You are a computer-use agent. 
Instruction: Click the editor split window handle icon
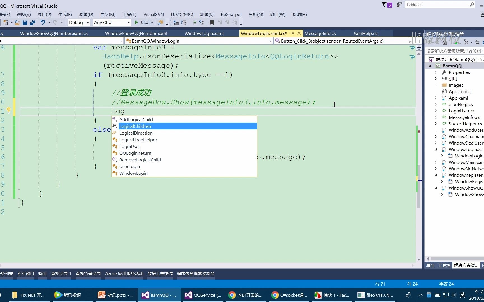pyautogui.click(x=419, y=48)
